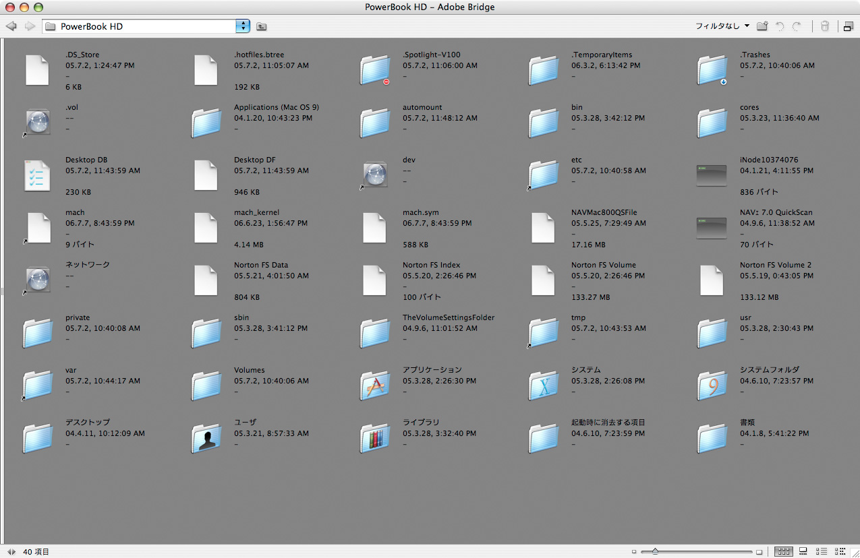Select the システム folder icon with X
The height and width of the screenshot is (558, 860).
(x=544, y=385)
